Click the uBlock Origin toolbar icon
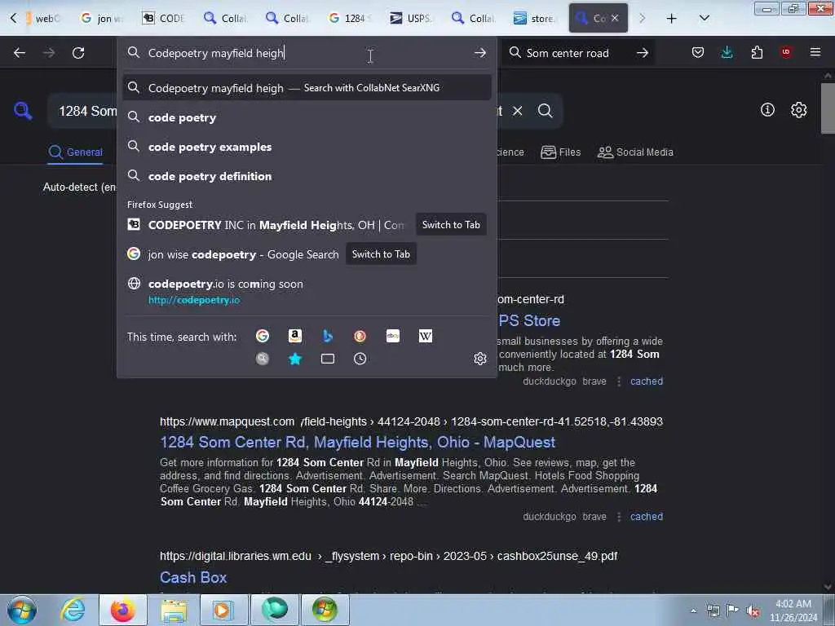This screenshot has height=626, width=835. pyautogui.click(x=786, y=52)
